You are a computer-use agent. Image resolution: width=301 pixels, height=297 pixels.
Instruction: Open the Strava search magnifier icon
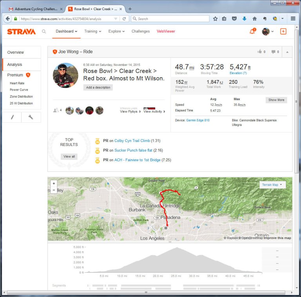click(44, 31)
